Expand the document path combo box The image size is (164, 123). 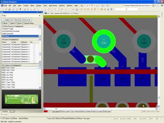click(x=151, y=5)
